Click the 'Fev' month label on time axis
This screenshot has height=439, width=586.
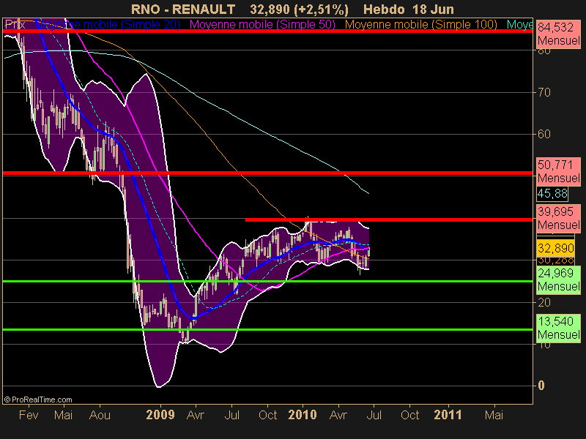[29, 415]
